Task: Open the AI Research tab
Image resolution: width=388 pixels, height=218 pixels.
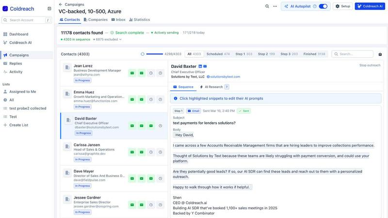Action: (211, 87)
